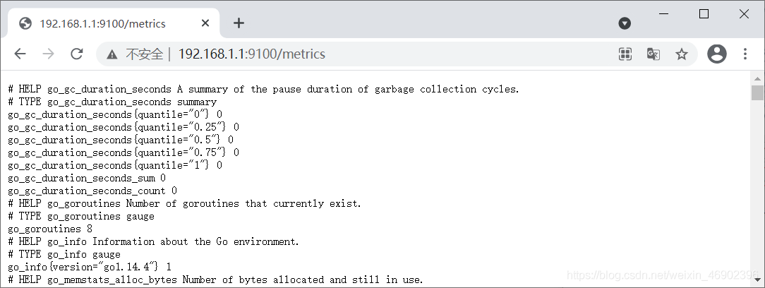Close the 192.168.1.1:9100/metrics tab

(205, 23)
